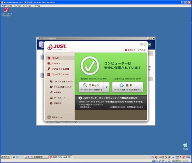Open ウイルス定義ファイル settings item
The width and height of the screenshot is (192, 163).
(x=61, y=81)
